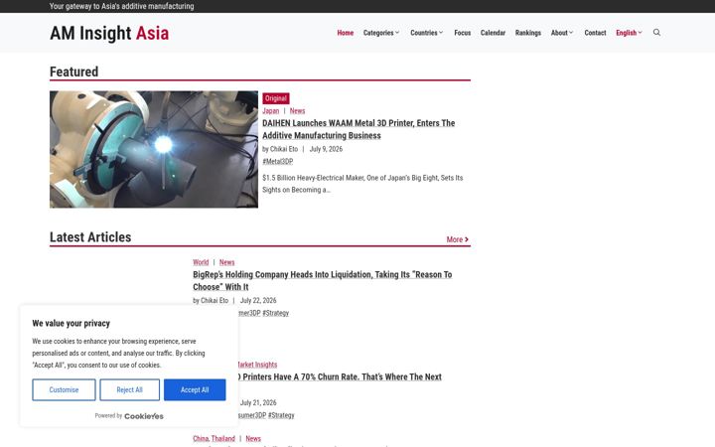The image size is (715, 447).
Task: Open the English language dropdown
Action: [629, 33]
